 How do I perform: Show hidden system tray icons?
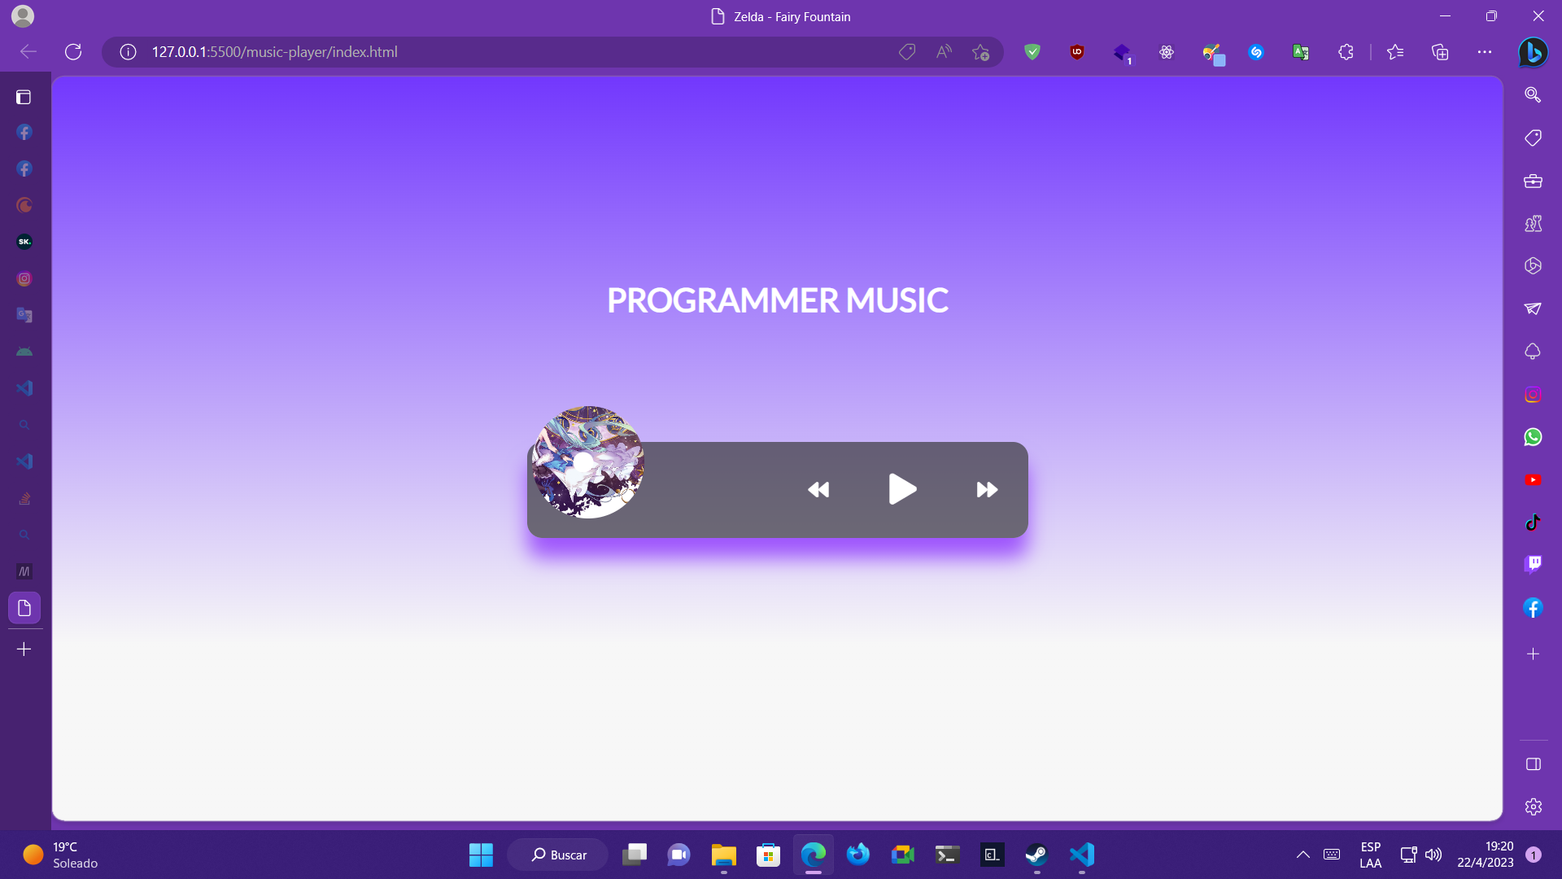tap(1302, 855)
